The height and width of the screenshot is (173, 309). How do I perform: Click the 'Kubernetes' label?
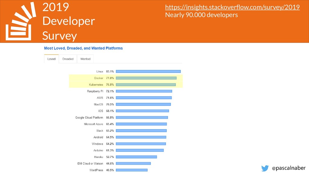click(x=96, y=85)
